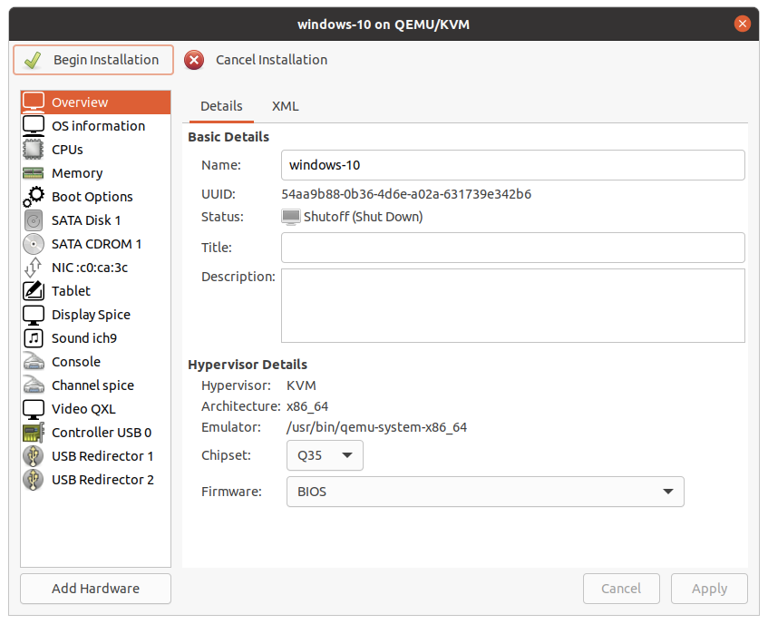Viewport: 768px width, 624px height.
Task: Expand the Chipset Q35 dropdown
Action: point(324,455)
